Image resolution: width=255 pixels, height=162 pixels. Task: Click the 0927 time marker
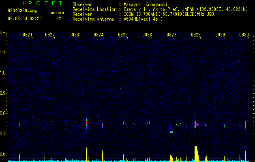171,35
